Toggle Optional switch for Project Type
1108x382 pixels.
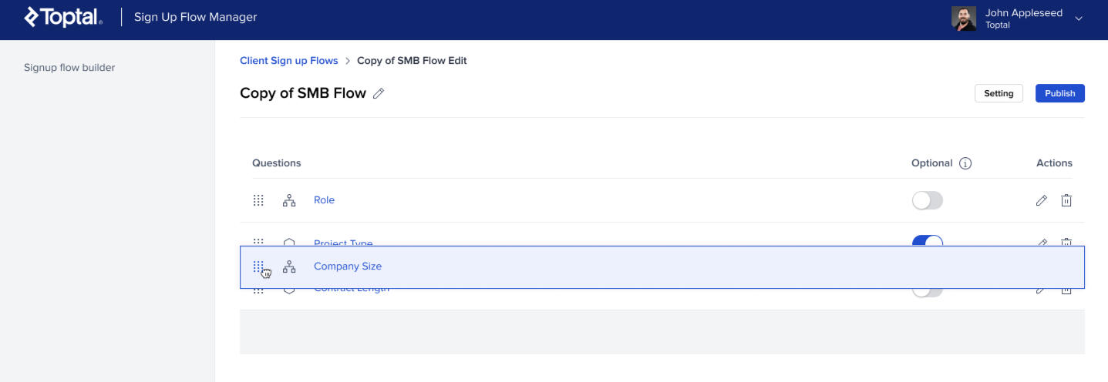(927, 240)
